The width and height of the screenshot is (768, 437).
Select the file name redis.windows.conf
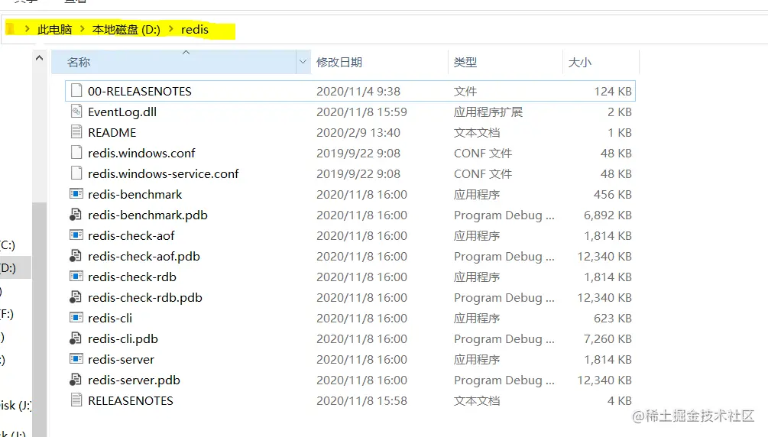(x=141, y=153)
